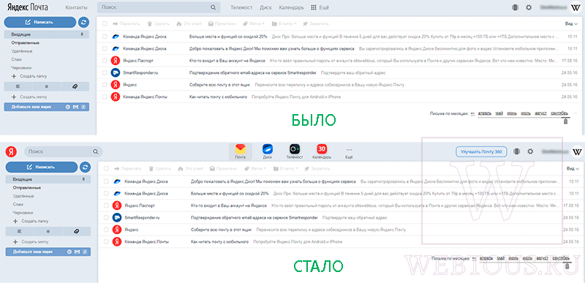Open the Почта app icon in new interface

[x=241, y=152]
